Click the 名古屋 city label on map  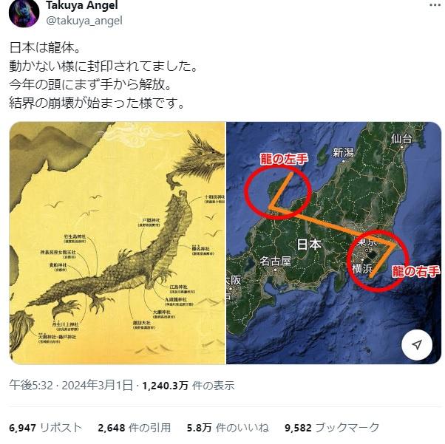276,261
